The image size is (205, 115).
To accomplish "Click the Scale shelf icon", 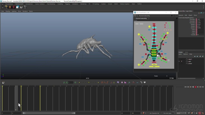I will click(x=25, y=7).
